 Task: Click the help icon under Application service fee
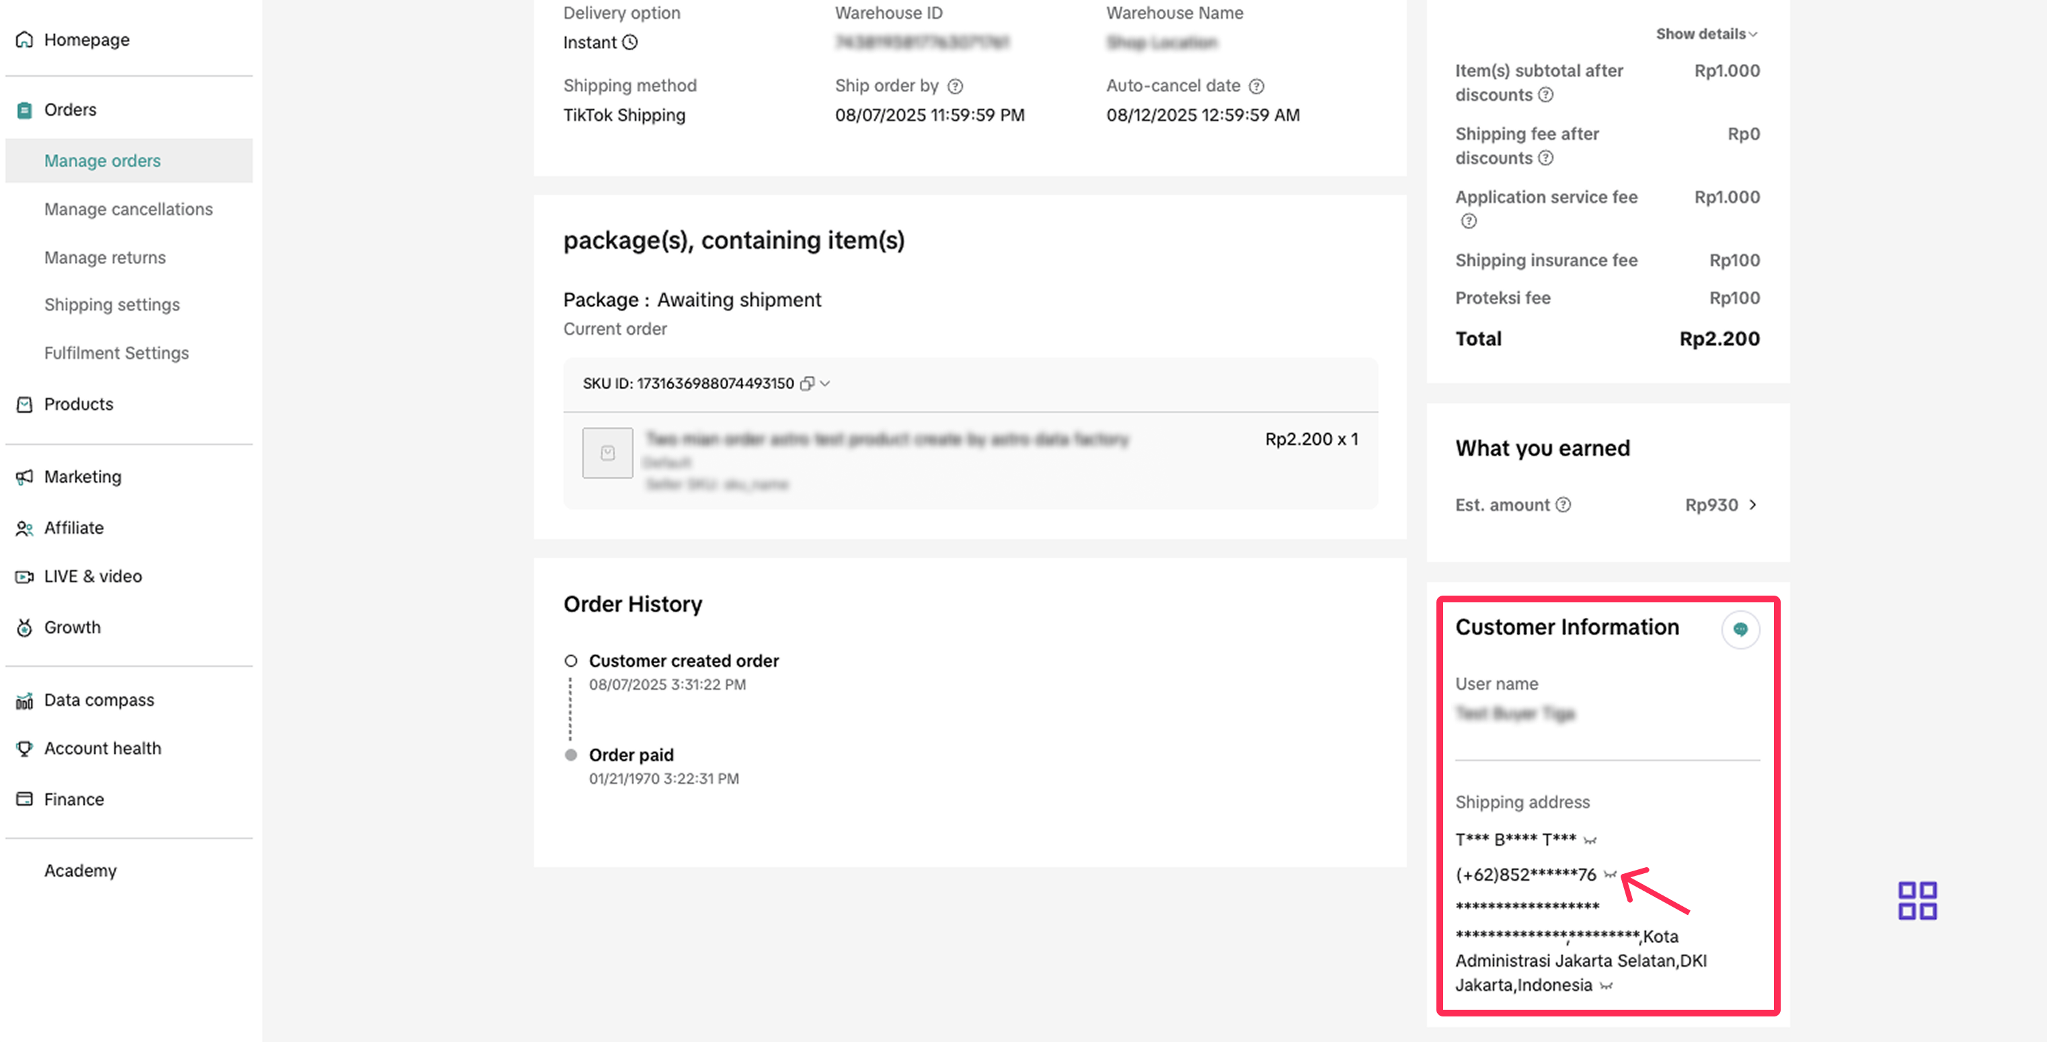pyautogui.click(x=1468, y=222)
